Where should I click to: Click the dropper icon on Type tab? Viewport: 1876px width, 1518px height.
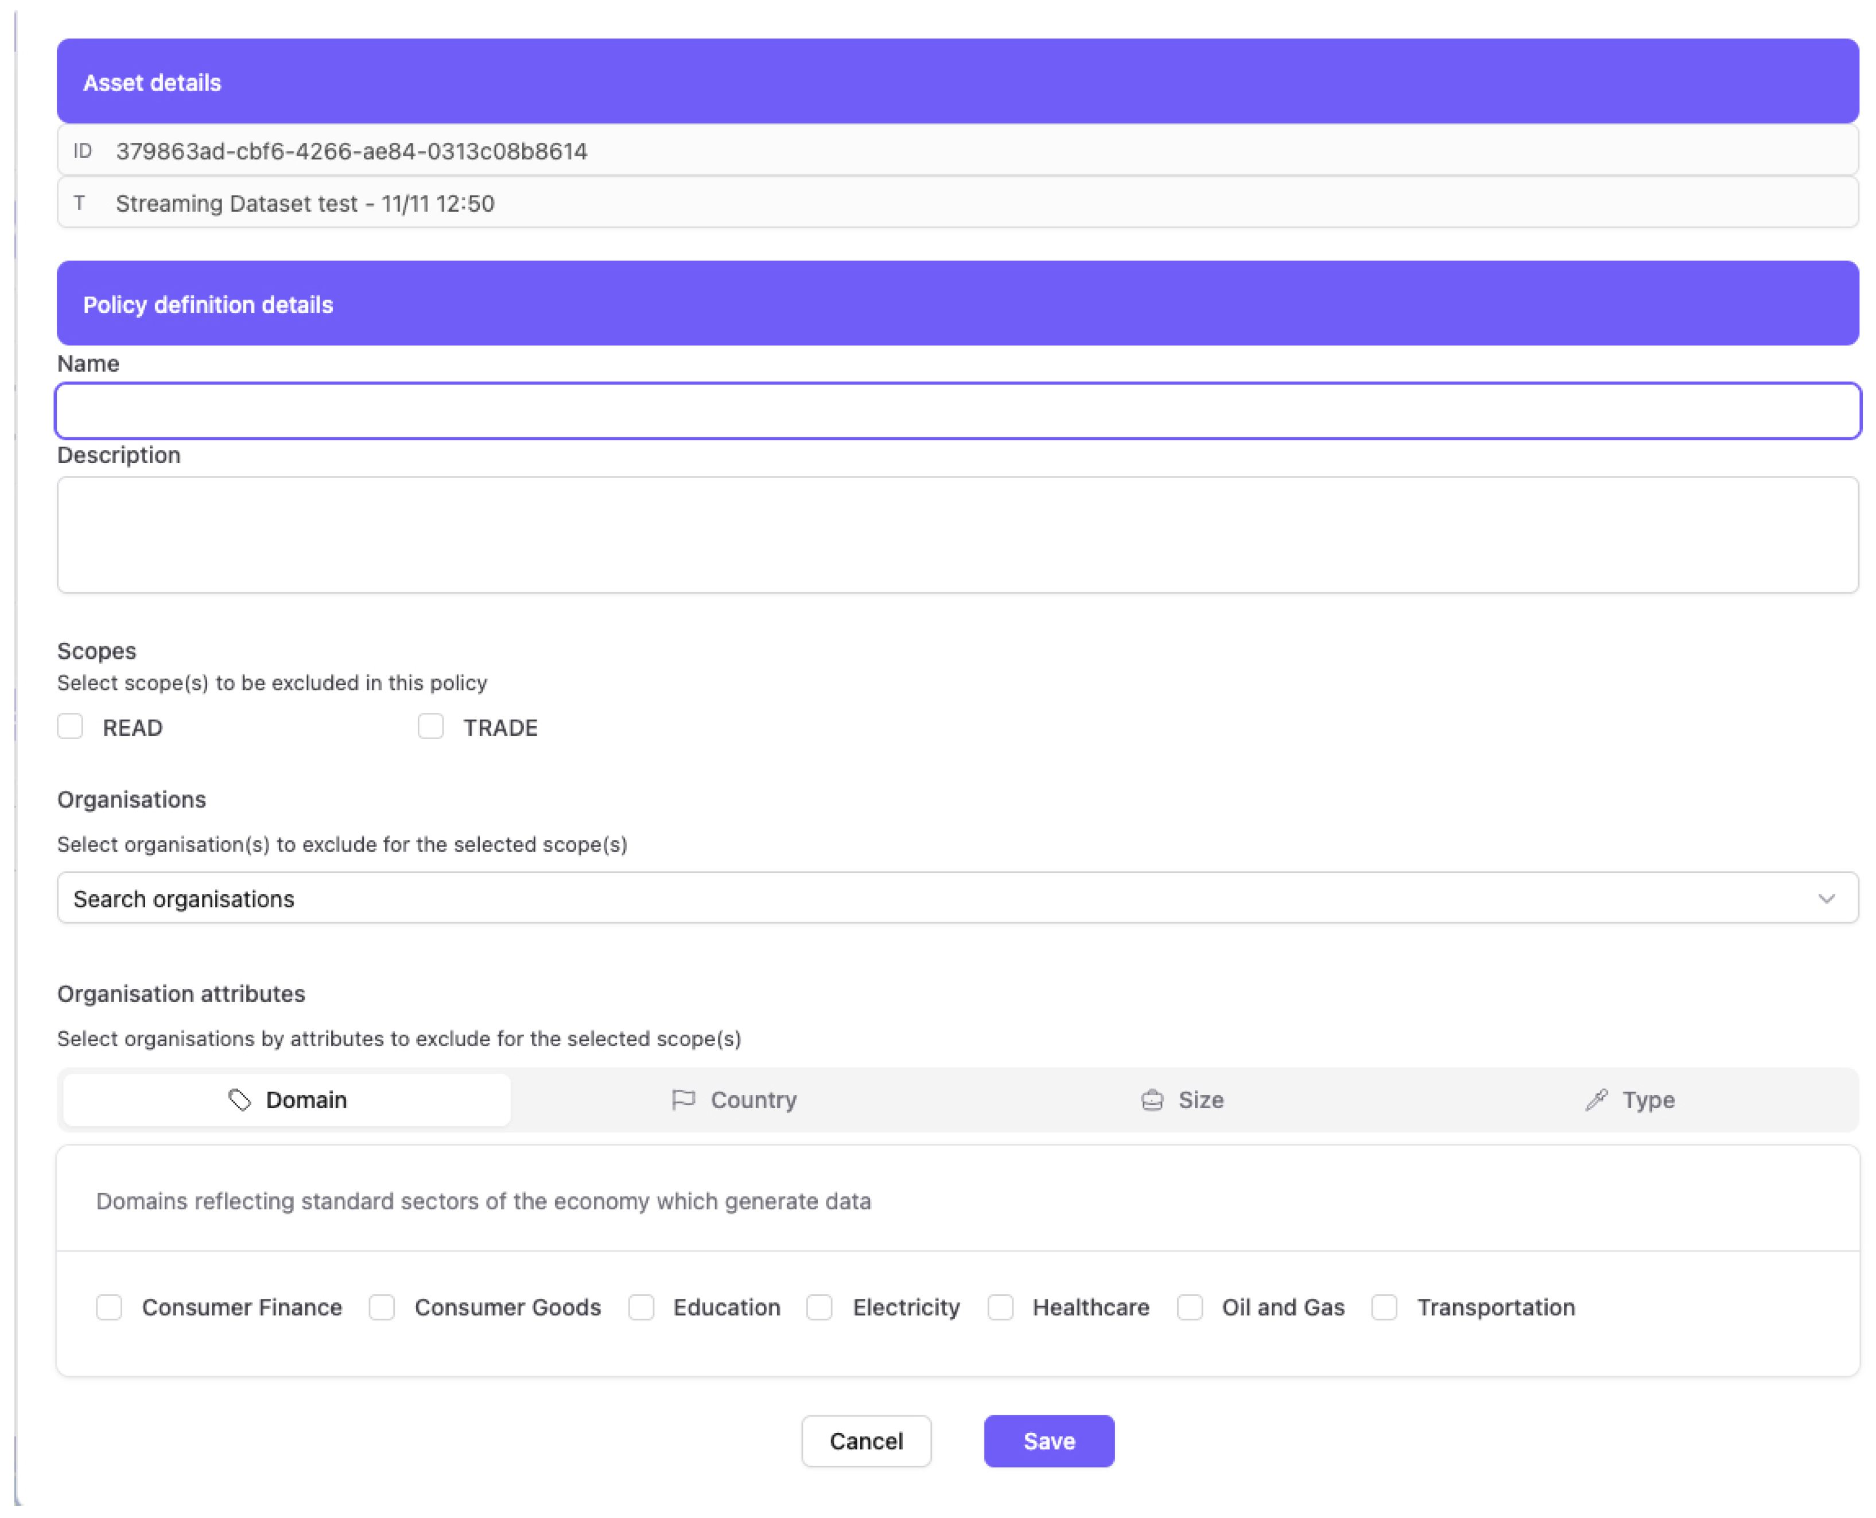coord(1597,1100)
